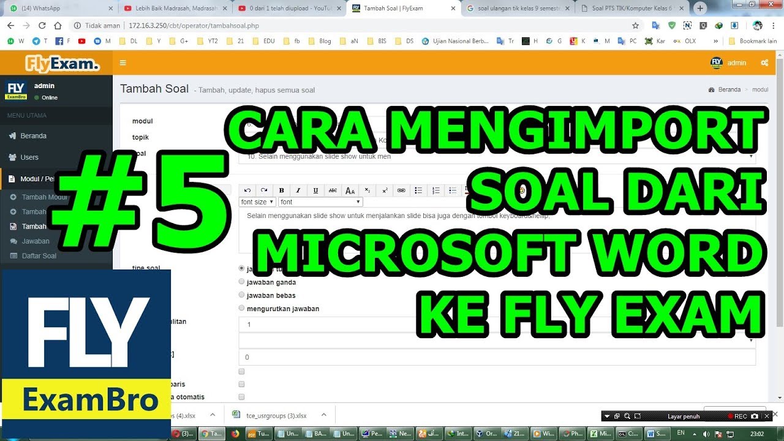Open the Chrome profile avatar

click(x=758, y=26)
